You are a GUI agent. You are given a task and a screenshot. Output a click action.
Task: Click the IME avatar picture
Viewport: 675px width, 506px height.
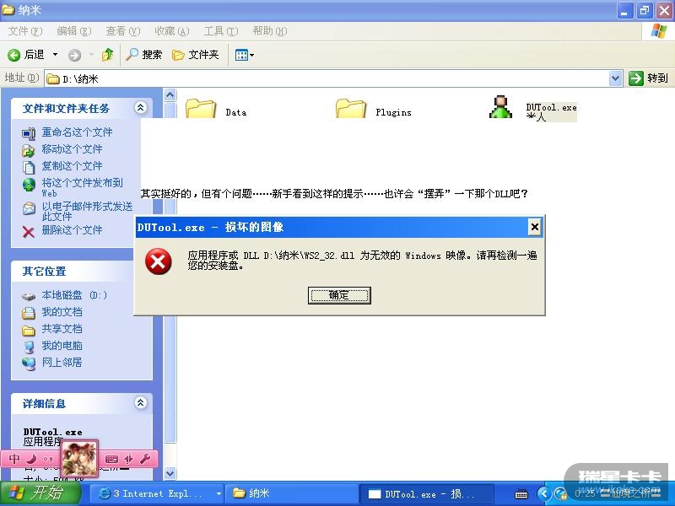click(x=79, y=459)
